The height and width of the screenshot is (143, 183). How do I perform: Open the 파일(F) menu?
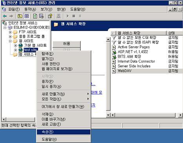coord(14,9)
